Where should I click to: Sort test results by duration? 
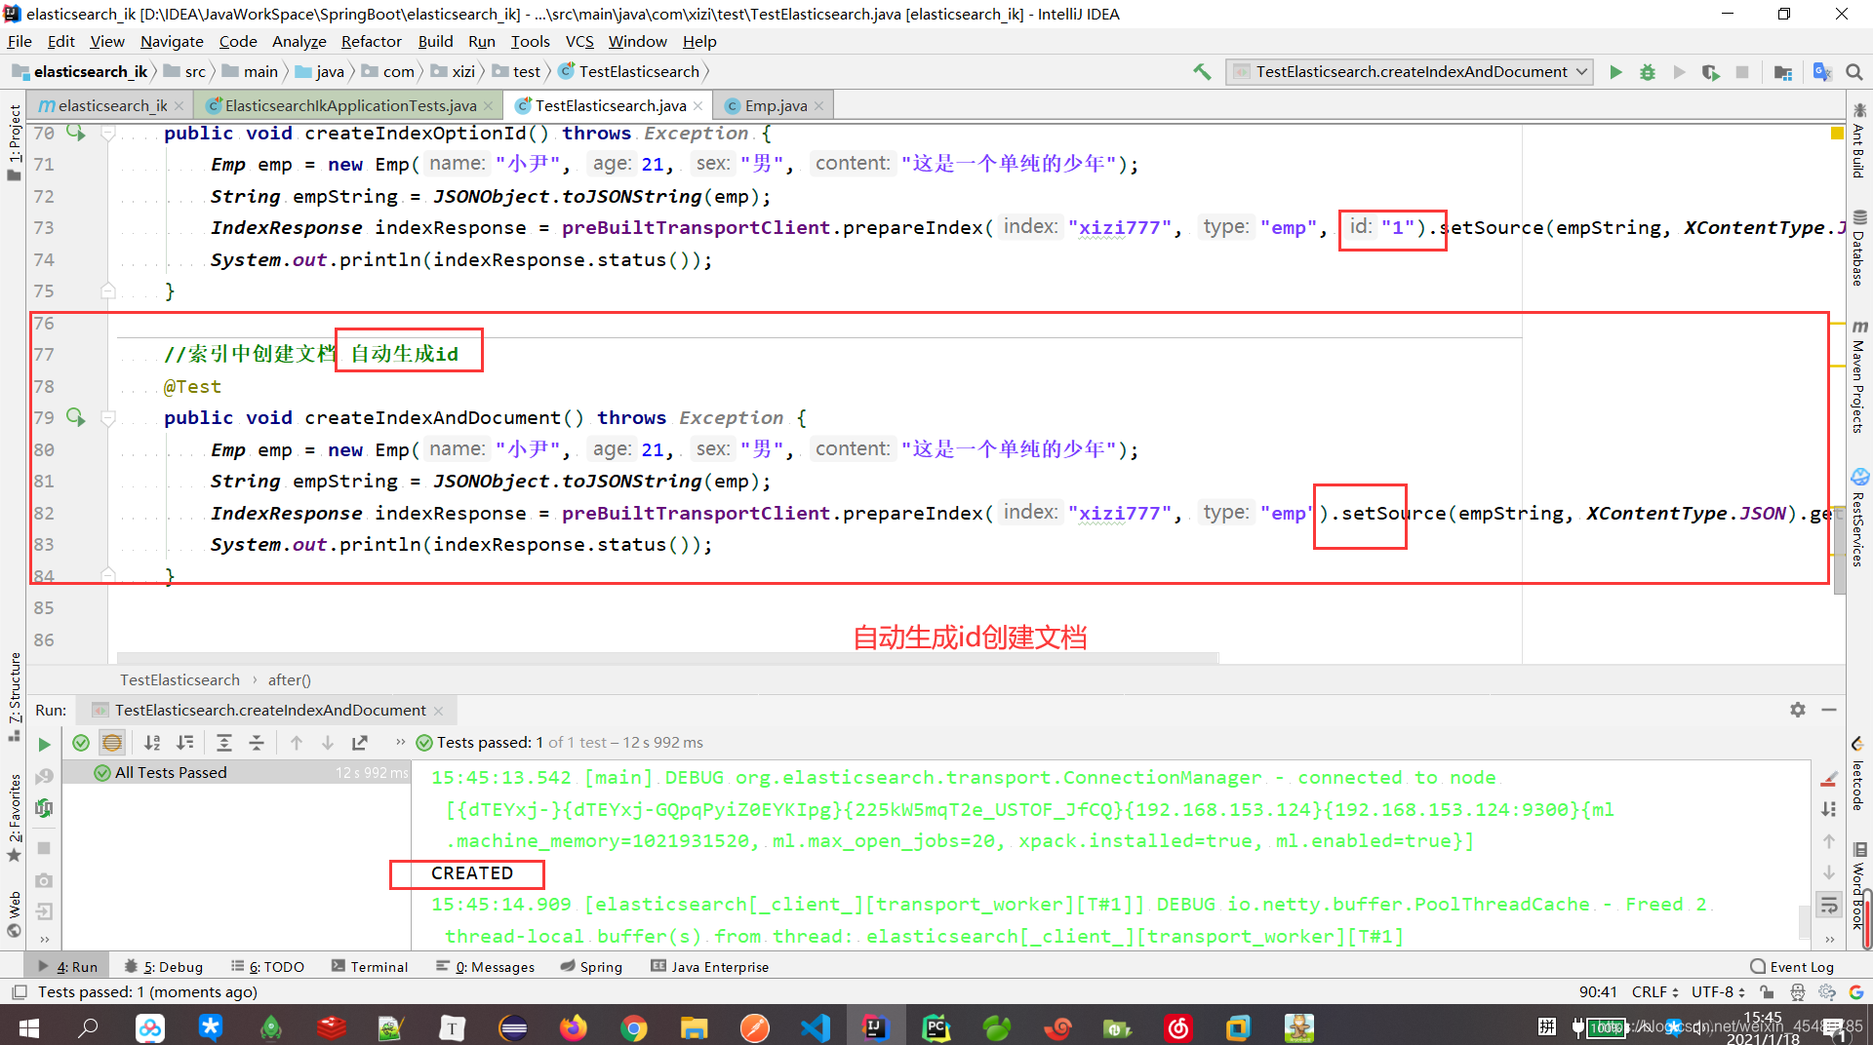tap(185, 743)
